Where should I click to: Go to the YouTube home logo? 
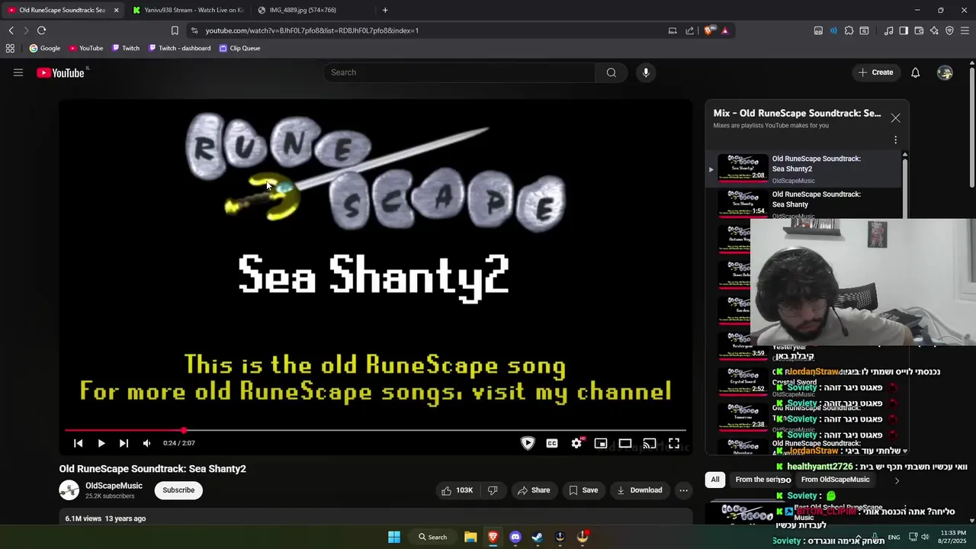tap(60, 72)
